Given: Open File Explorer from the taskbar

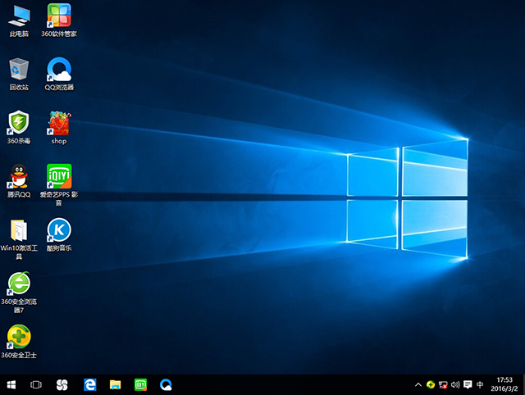Looking at the screenshot, I should [116, 384].
